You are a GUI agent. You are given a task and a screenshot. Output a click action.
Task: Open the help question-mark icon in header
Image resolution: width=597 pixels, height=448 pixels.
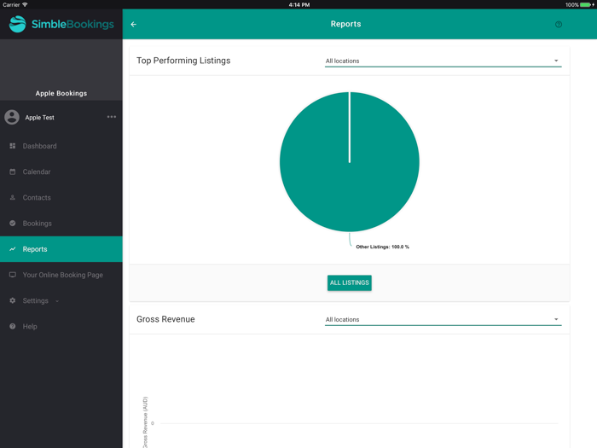pos(559,25)
